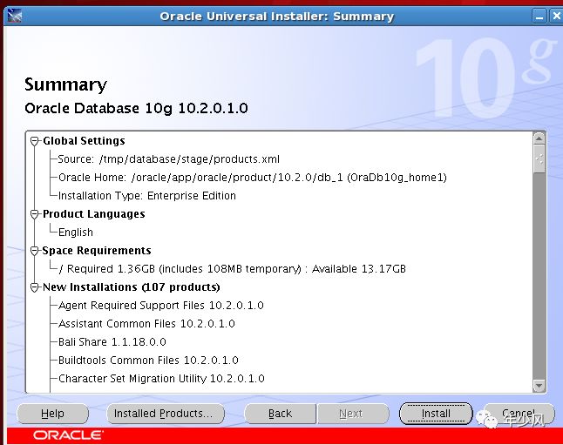Select the Space Requirements heading

pyautogui.click(x=97, y=251)
